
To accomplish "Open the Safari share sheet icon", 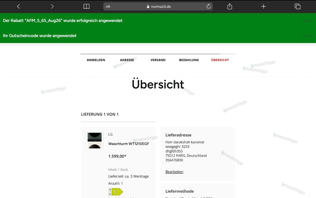I will click(x=229, y=6).
